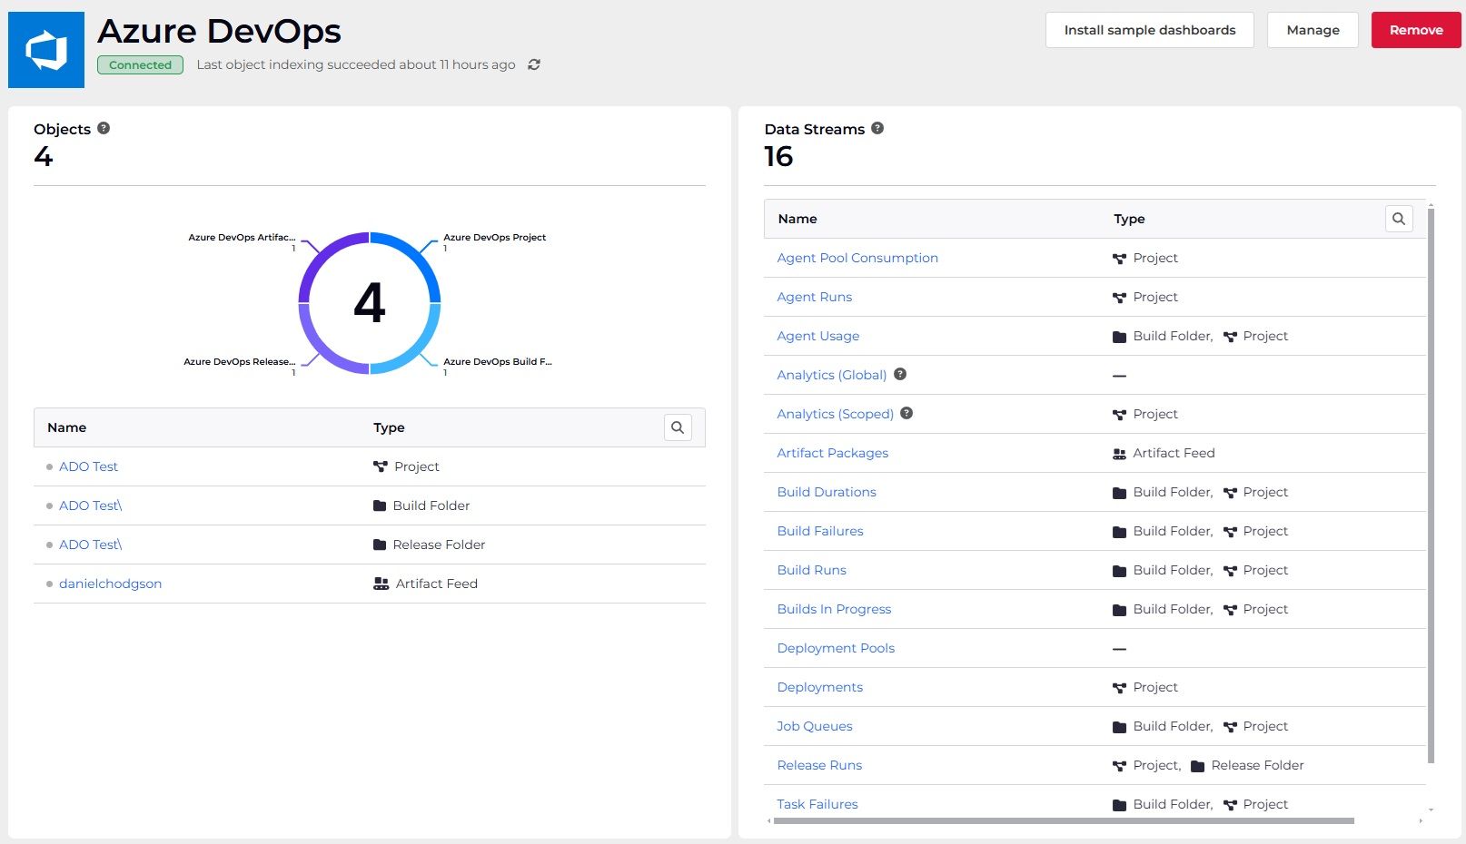1466x844 pixels.
Task: Click the Azure DevOps Project chart label
Action: tap(494, 237)
